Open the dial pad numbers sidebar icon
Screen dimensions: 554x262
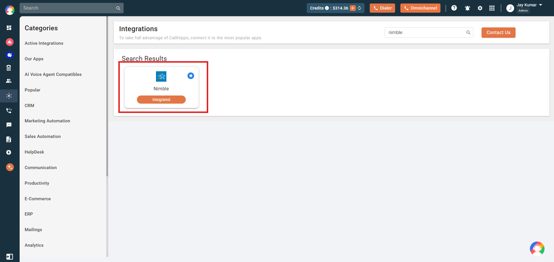pyautogui.click(x=9, y=68)
